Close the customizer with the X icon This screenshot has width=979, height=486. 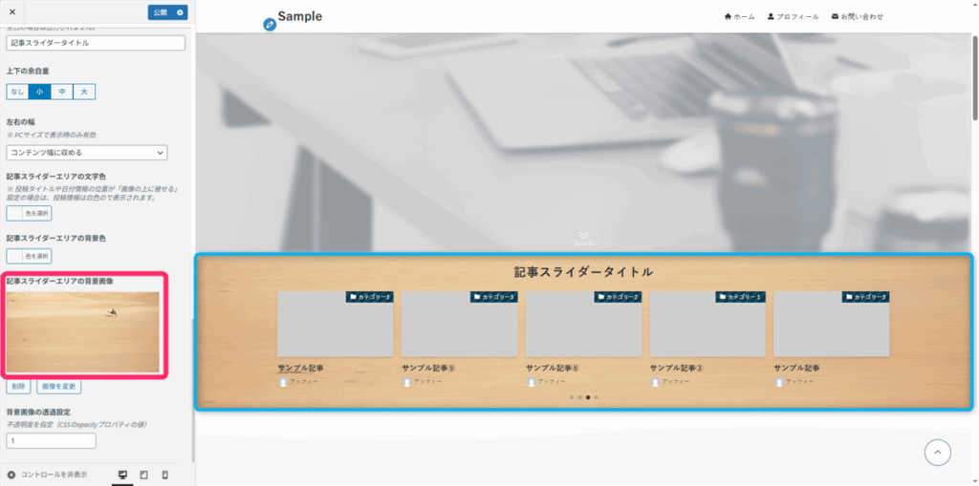click(x=12, y=12)
